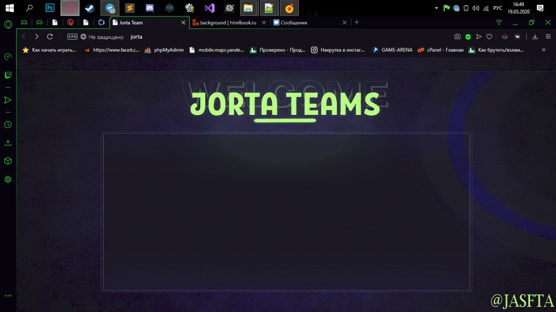This screenshot has height=312, width=556.
Task: Open Telegram from the taskbar
Action: pos(110,8)
